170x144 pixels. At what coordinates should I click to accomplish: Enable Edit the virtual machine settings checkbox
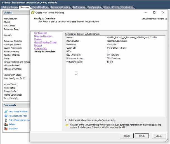(67, 120)
